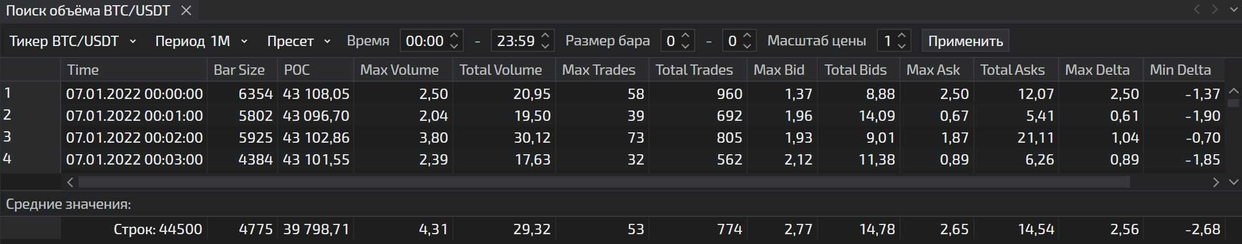
Task: Sort by the Max Volume column header
Action: click(399, 70)
